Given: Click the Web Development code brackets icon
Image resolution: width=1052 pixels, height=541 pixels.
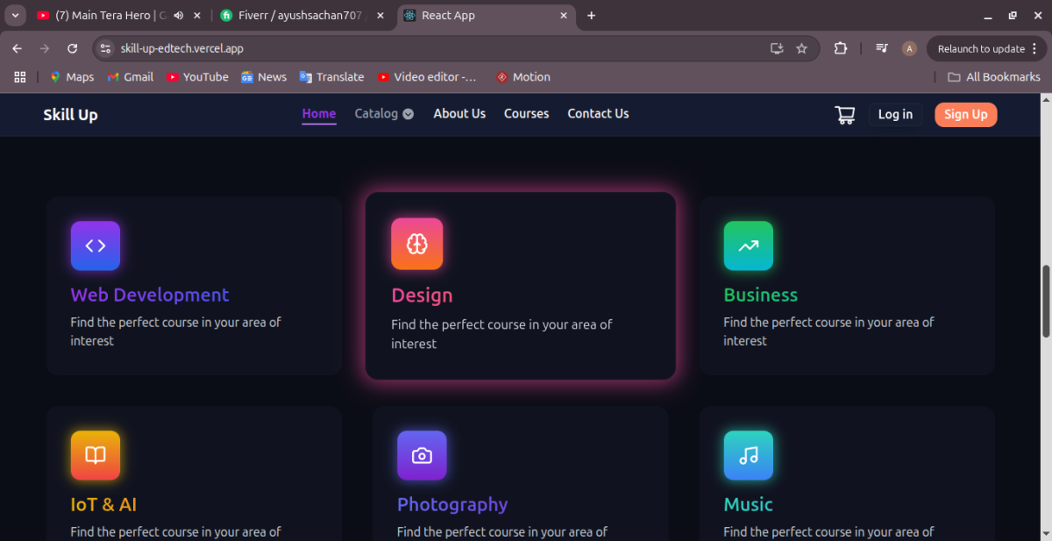Looking at the screenshot, I should click(x=96, y=246).
